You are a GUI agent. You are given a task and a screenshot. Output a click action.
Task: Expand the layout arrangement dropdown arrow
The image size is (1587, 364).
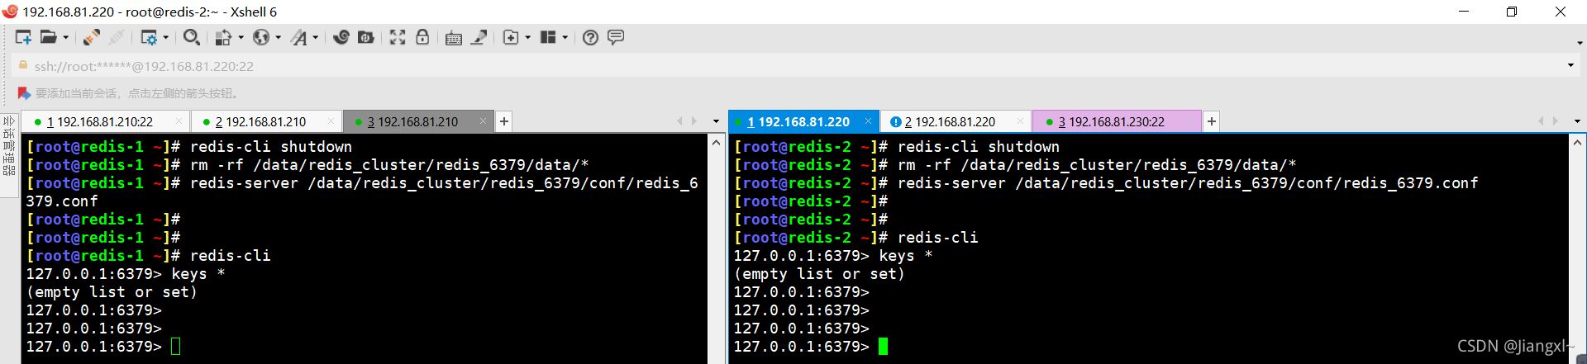(x=565, y=37)
